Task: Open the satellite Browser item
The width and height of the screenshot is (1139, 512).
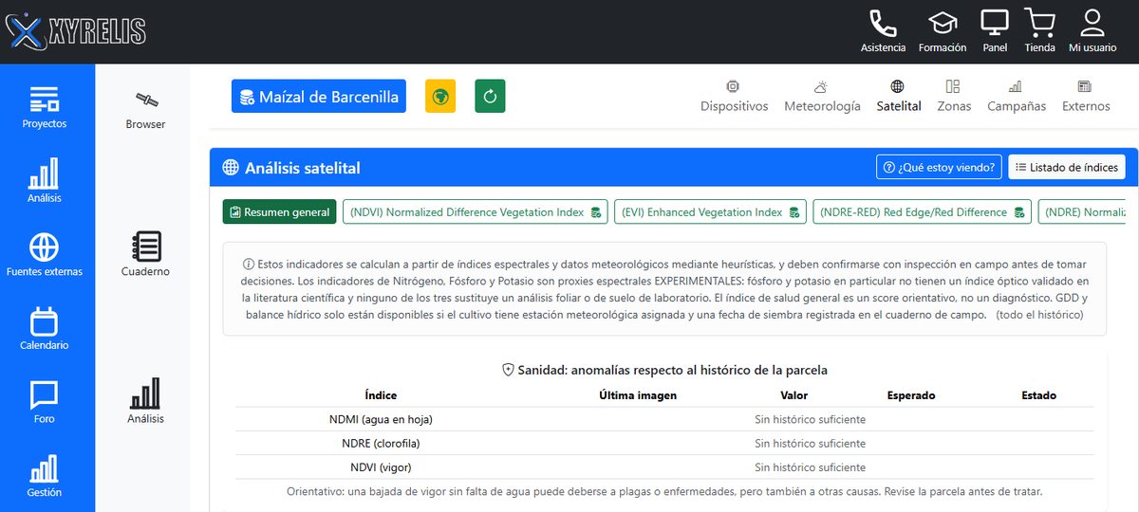Action: coord(145,110)
